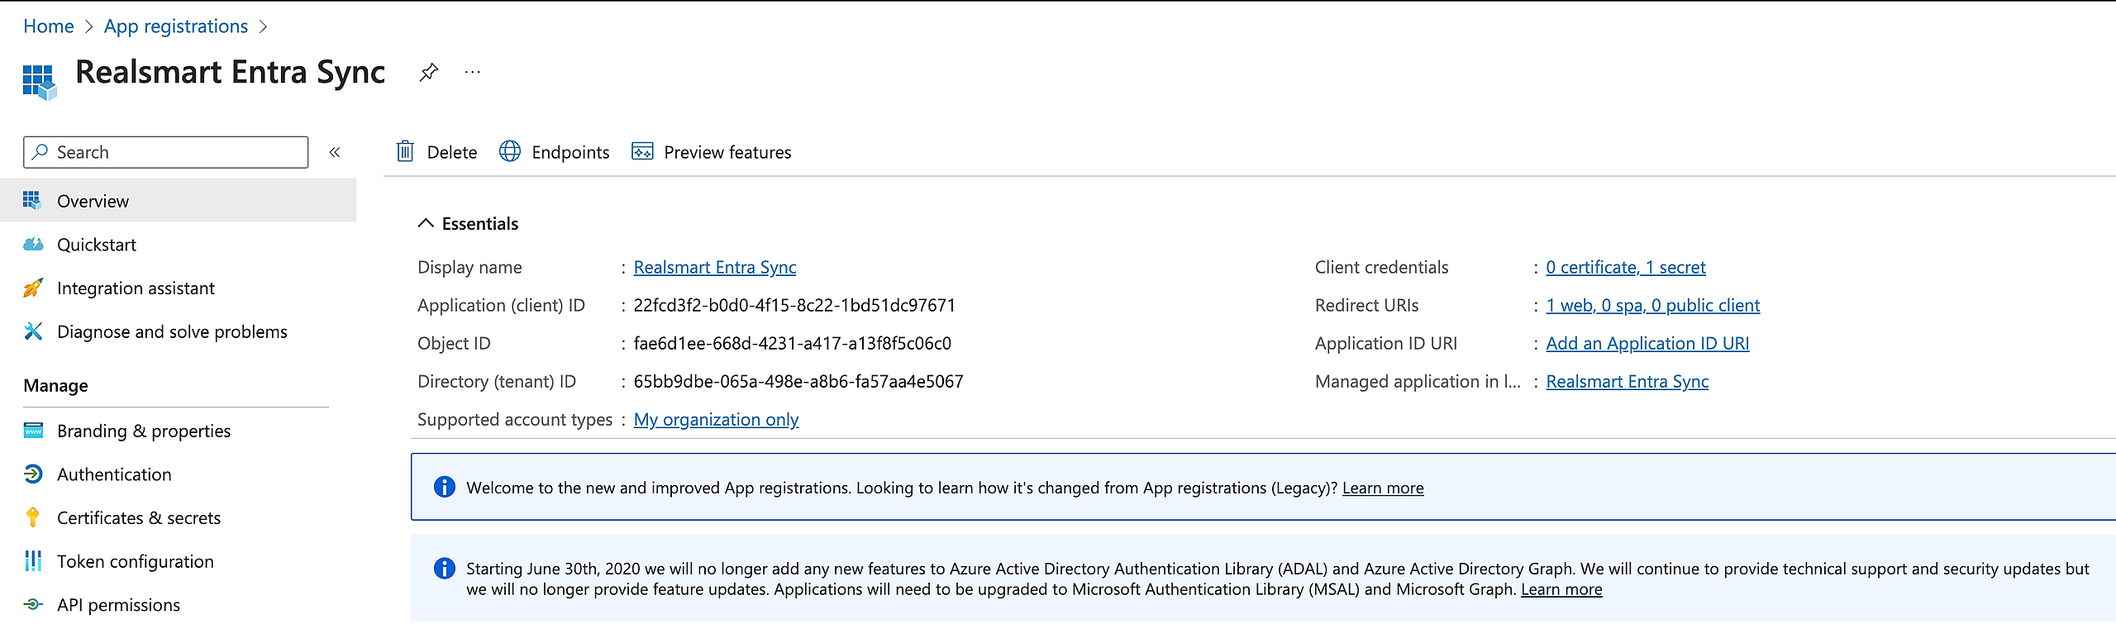Collapse the sidebar with double chevron

pos(335,152)
